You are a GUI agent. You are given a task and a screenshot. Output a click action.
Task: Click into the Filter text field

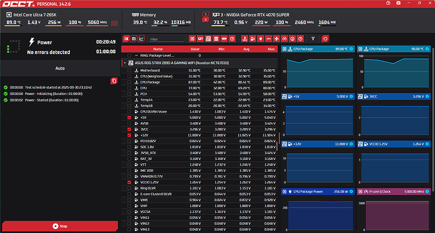click(x=166, y=39)
